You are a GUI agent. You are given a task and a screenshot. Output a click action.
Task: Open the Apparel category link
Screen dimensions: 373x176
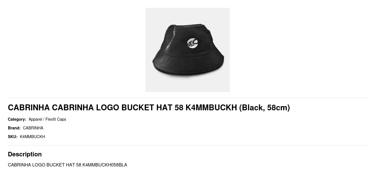(x=35, y=119)
